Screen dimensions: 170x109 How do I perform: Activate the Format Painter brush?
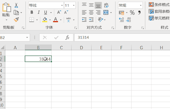[x=16, y=20]
